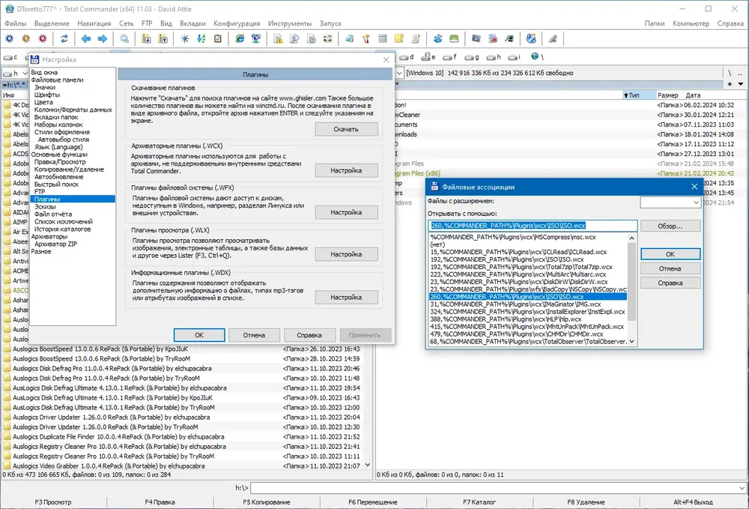Click the yellow sticky note toolbar icon
The image size is (749, 509).
click(x=399, y=39)
